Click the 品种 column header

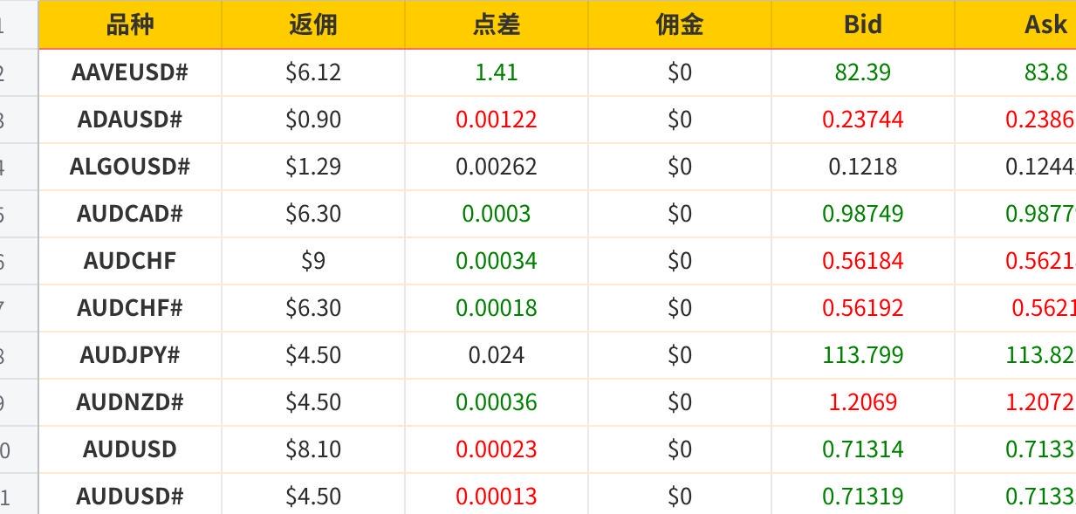pos(130,24)
